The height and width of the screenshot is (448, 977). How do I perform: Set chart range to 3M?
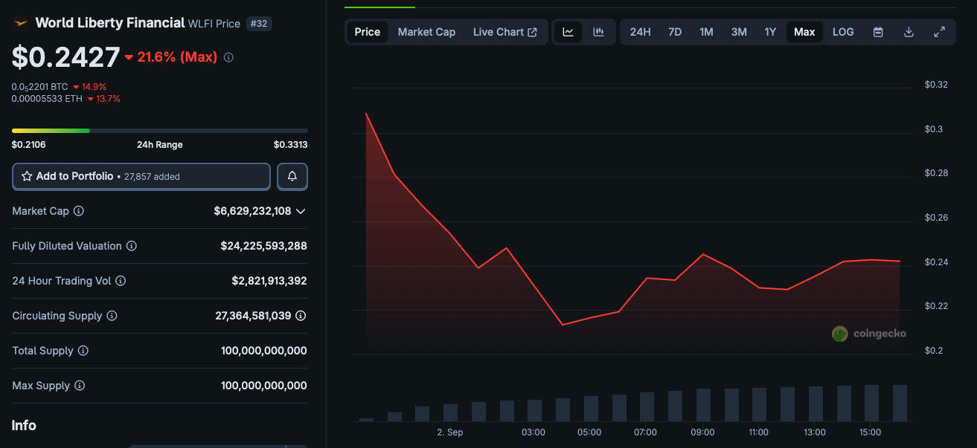pyautogui.click(x=739, y=32)
